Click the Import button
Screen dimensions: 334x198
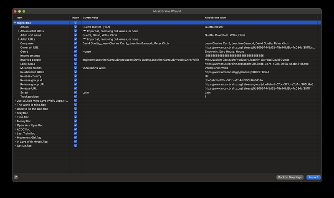click(x=314, y=177)
